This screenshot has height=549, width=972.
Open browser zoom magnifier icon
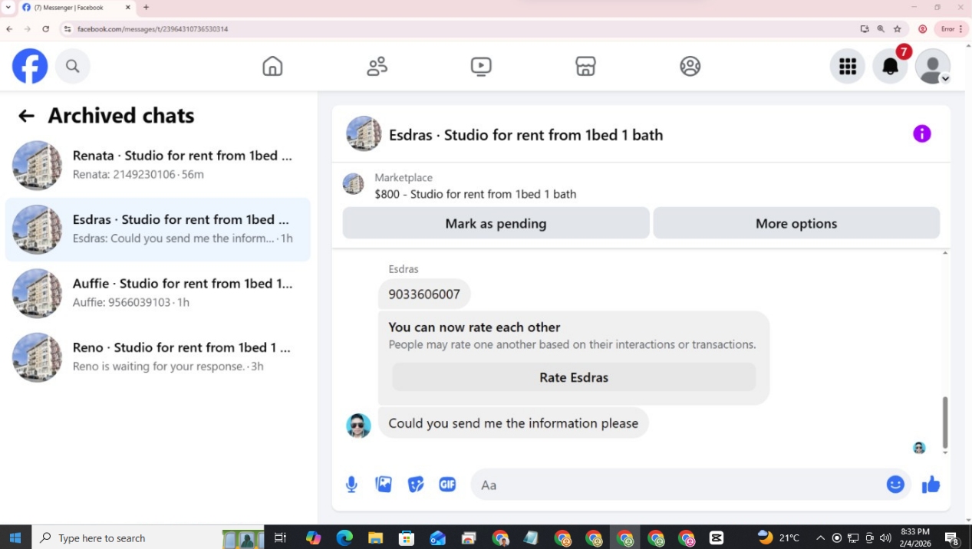(x=881, y=29)
